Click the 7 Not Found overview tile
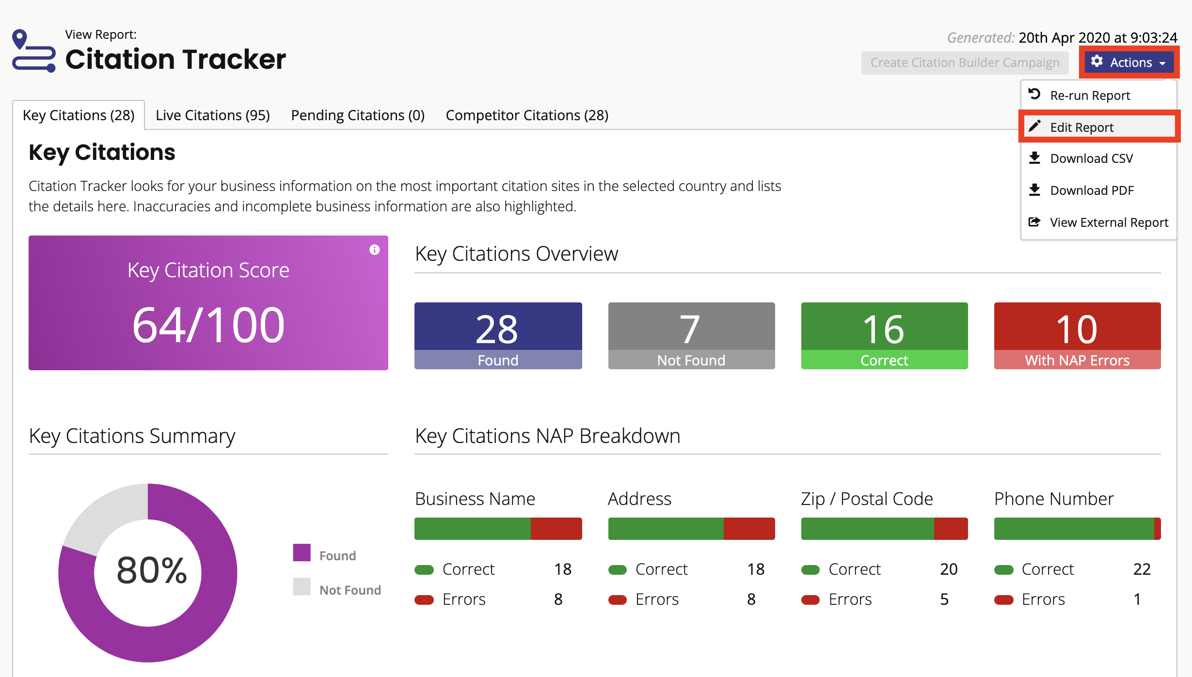This screenshot has height=677, width=1192. click(691, 336)
